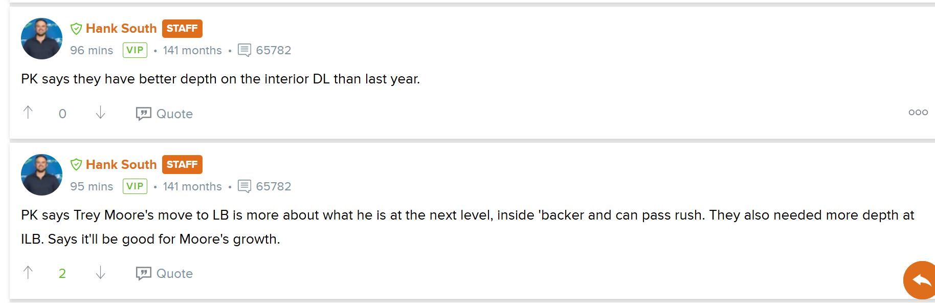
Task: Open the three-dot options menu on first post
Action: point(918,113)
